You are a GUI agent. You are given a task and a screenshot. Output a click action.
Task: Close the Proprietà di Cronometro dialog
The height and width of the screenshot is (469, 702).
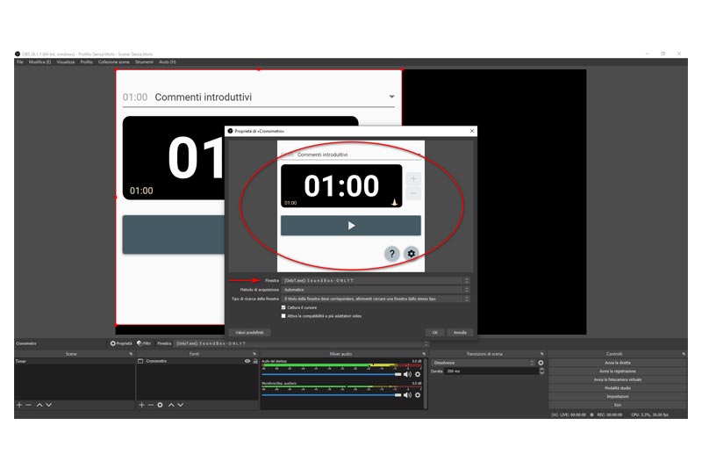pos(472,131)
